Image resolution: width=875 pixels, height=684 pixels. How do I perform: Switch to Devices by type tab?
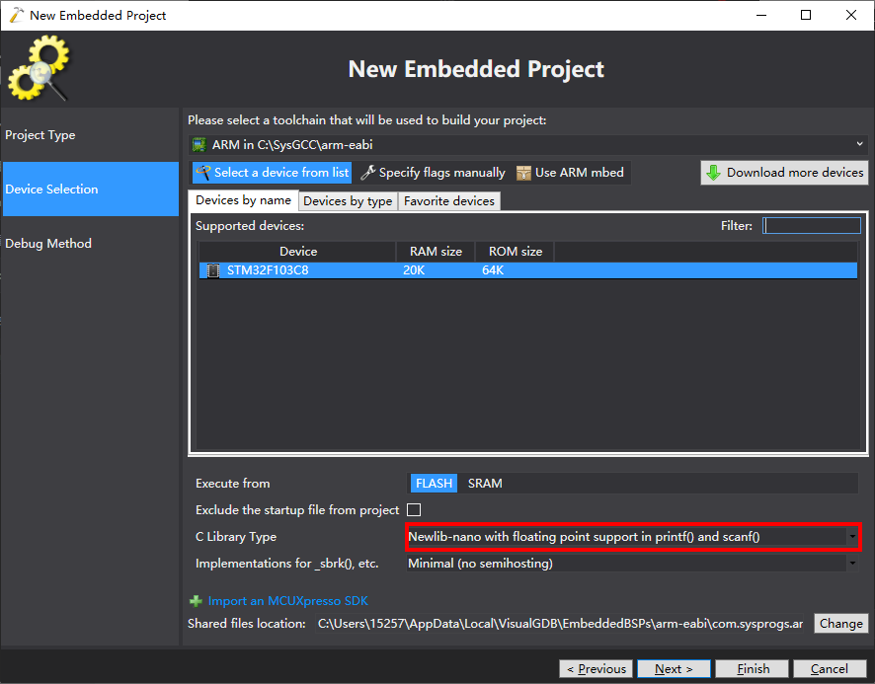(348, 200)
